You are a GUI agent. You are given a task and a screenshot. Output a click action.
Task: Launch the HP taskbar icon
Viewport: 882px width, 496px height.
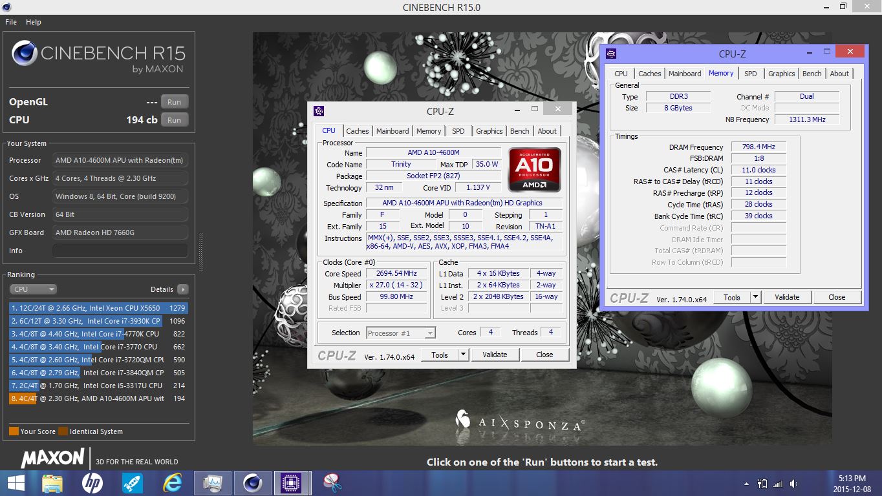click(x=92, y=482)
